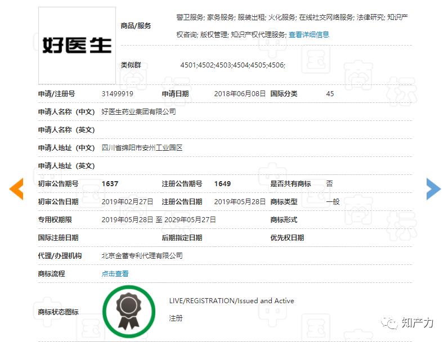Click the 商标状态图标 label

[x=59, y=312]
